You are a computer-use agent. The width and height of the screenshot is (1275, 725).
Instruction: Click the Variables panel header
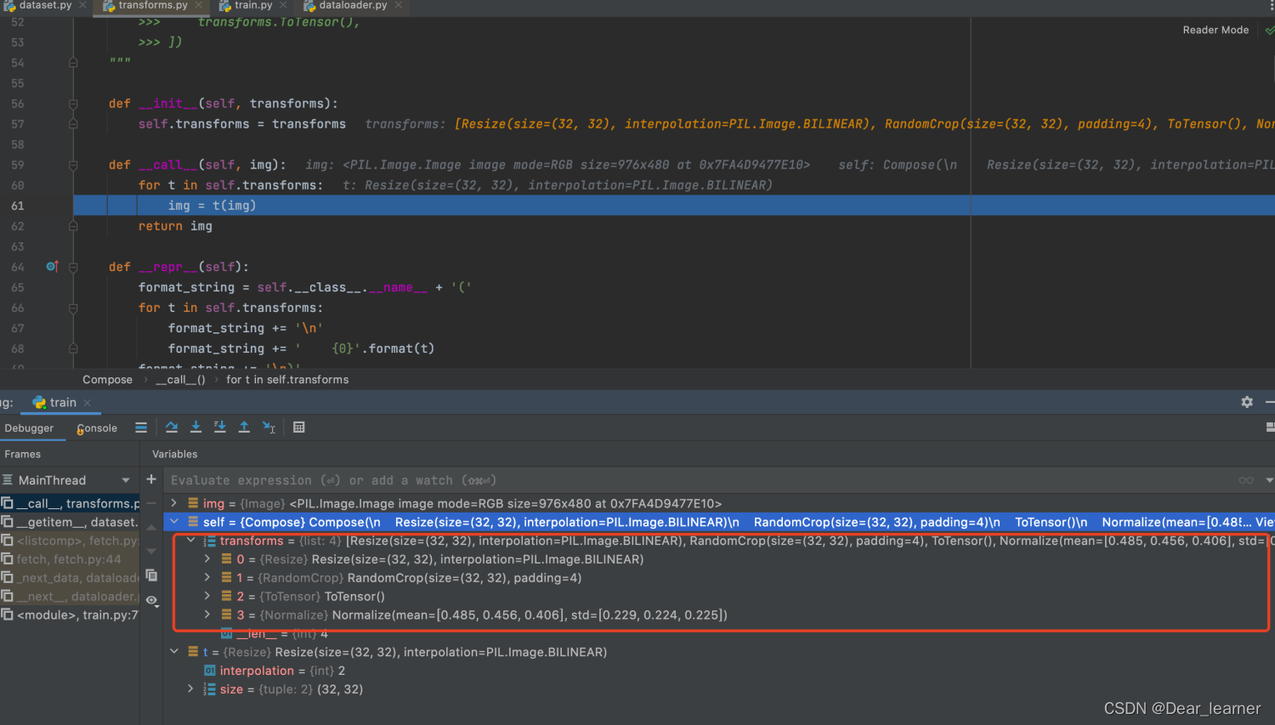pyautogui.click(x=174, y=455)
